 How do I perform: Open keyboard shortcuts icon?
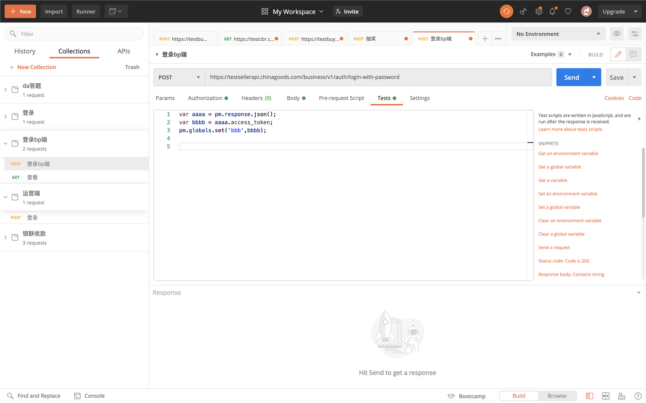click(621, 396)
